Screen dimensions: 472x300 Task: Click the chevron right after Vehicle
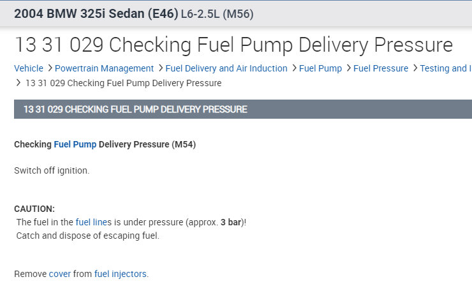point(49,68)
